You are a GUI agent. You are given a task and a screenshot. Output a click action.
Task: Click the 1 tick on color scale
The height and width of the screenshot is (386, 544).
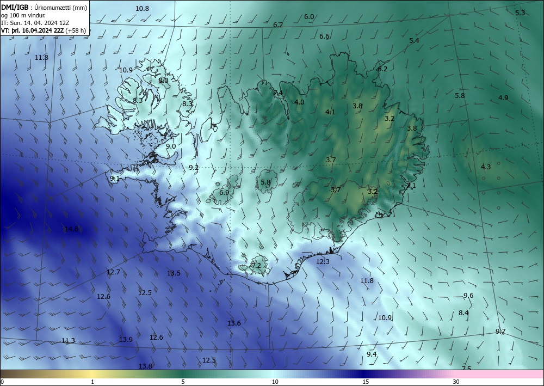click(92, 382)
